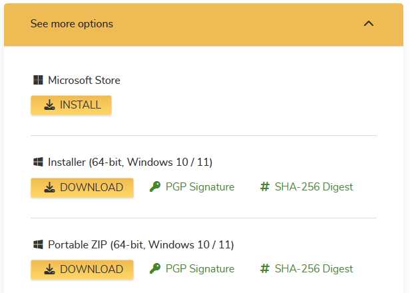
Task: Click the download arrow icon inside INSTALL
Action: pos(50,105)
